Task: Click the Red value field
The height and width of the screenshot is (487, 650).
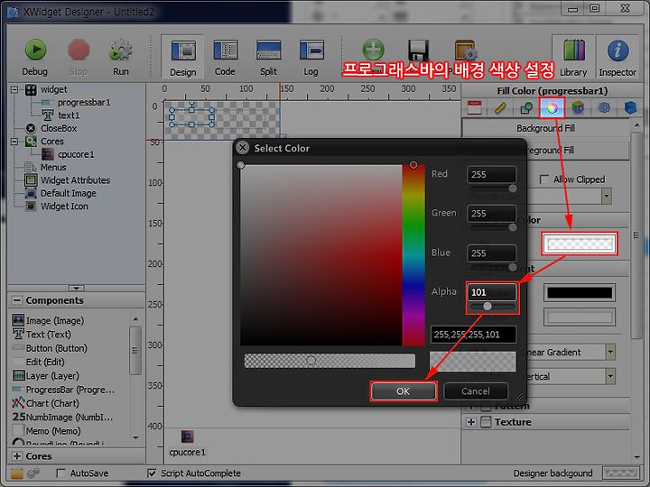Action: pos(492,174)
